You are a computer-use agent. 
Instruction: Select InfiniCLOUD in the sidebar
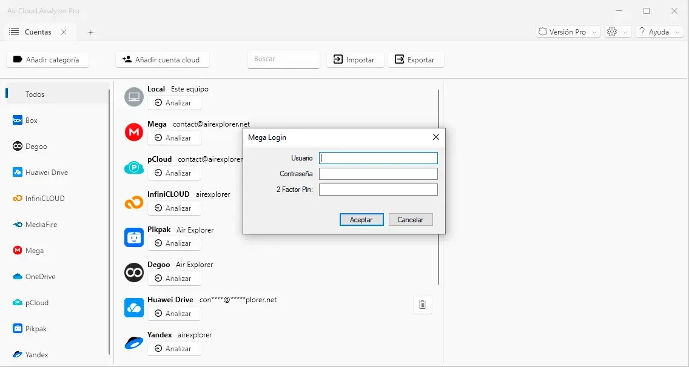pos(57,199)
